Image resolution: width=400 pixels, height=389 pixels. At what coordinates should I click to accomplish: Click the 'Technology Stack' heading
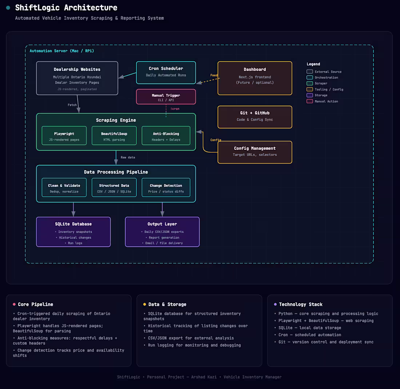(301, 304)
